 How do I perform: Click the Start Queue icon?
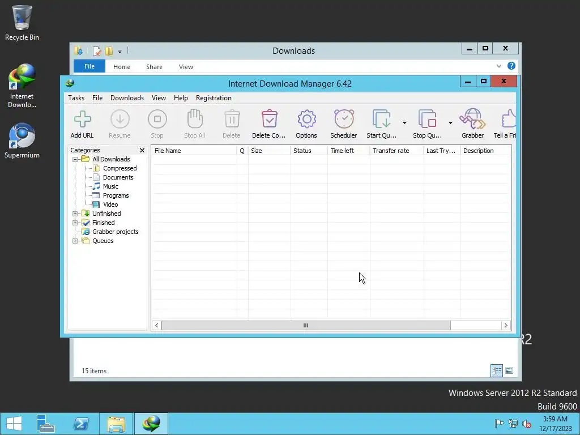pos(381,119)
